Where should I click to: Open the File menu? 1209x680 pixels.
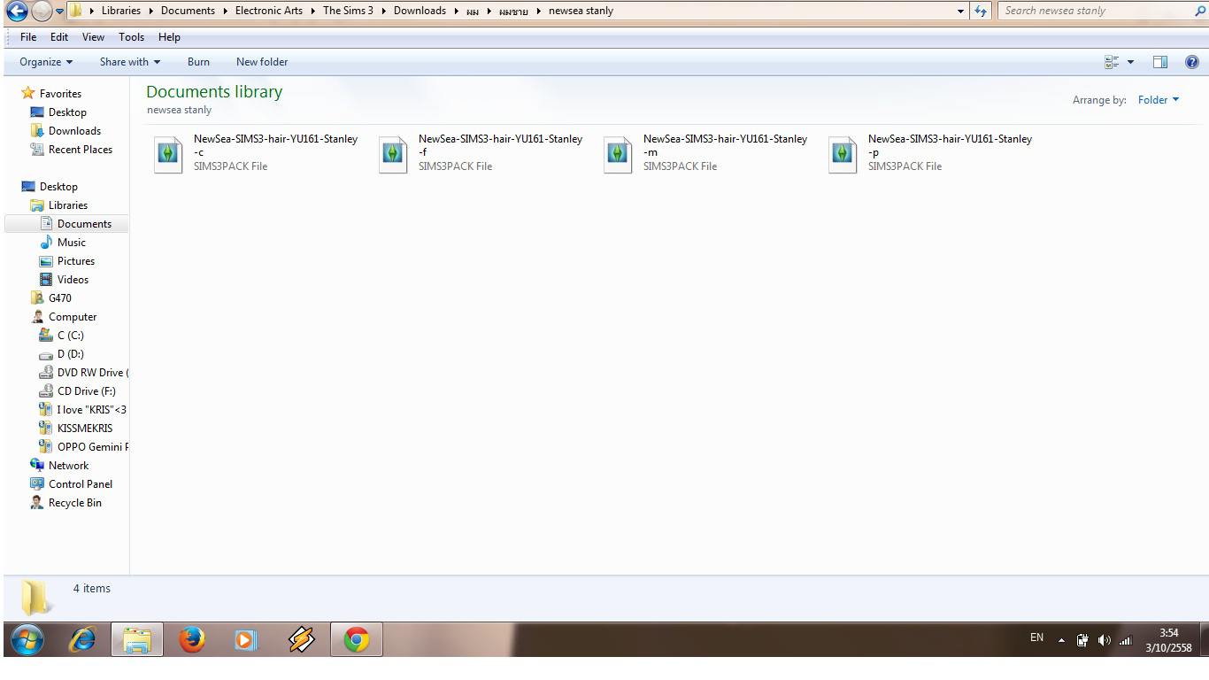point(28,37)
